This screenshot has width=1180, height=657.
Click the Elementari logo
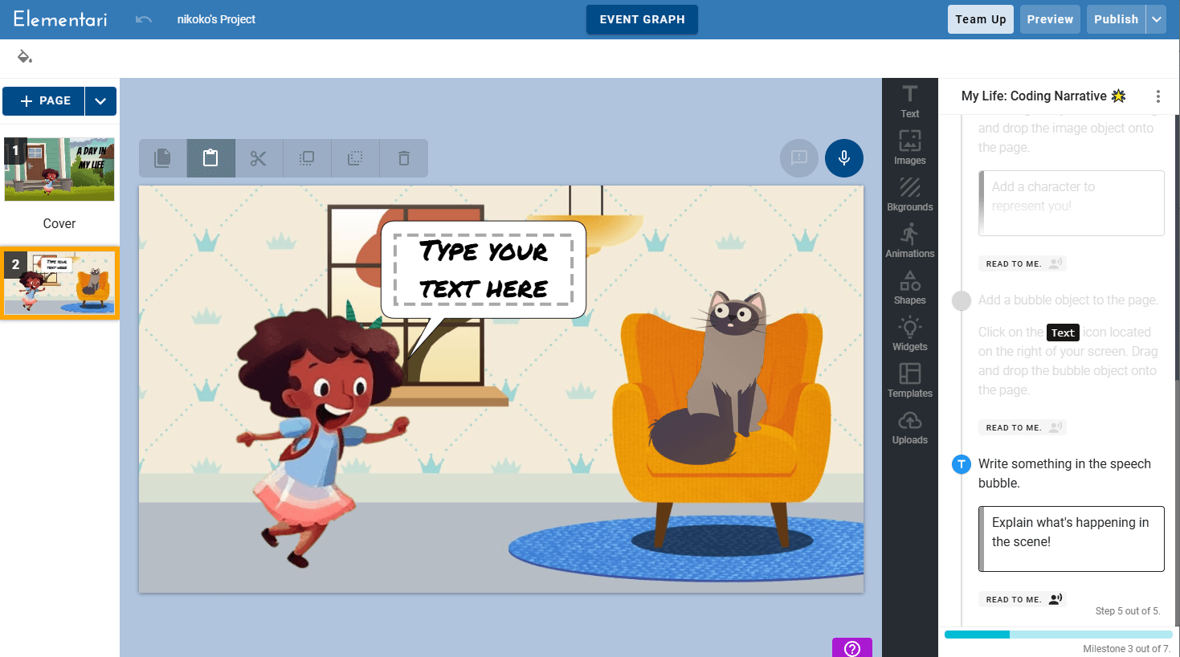(x=60, y=19)
